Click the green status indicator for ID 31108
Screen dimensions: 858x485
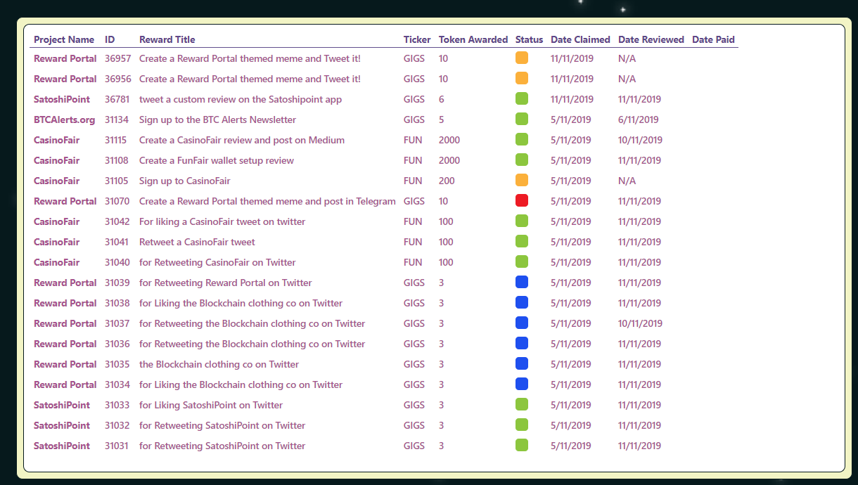[522, 160]
